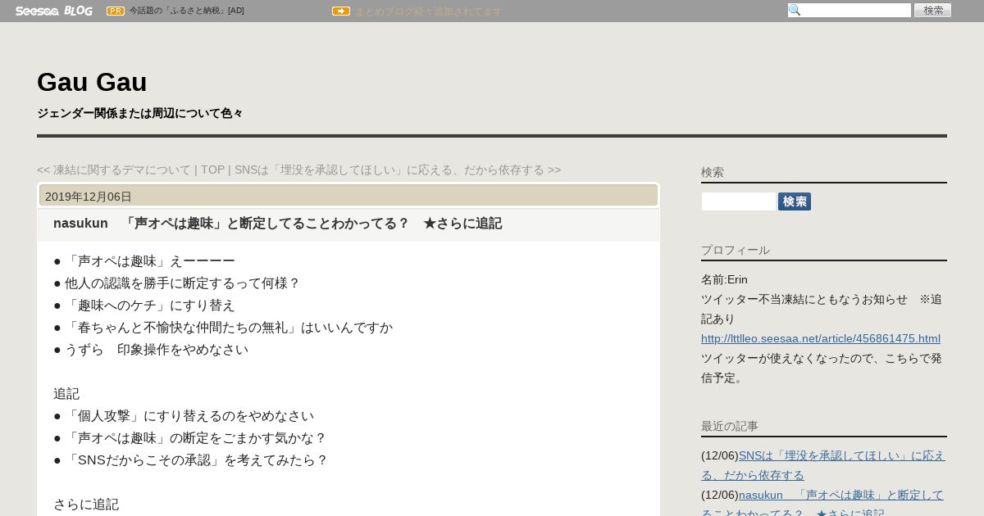Screen dimensions: 984x516
Task: Open the Gau Gau blog title
Action: click(x=92, y=82)
